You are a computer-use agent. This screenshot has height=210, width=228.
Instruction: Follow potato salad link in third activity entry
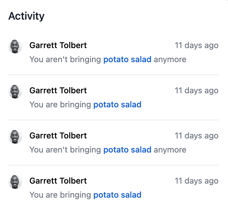pos(127,150)
